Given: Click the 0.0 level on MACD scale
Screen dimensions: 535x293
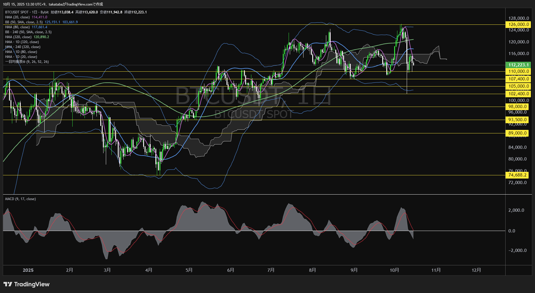Looking at the screenshot, I should [512, 231].
